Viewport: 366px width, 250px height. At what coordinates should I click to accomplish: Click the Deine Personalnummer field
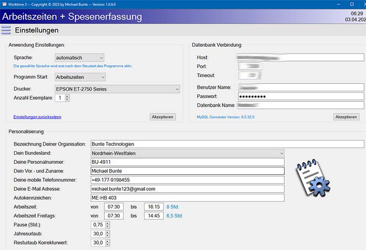tap(188, 162)
